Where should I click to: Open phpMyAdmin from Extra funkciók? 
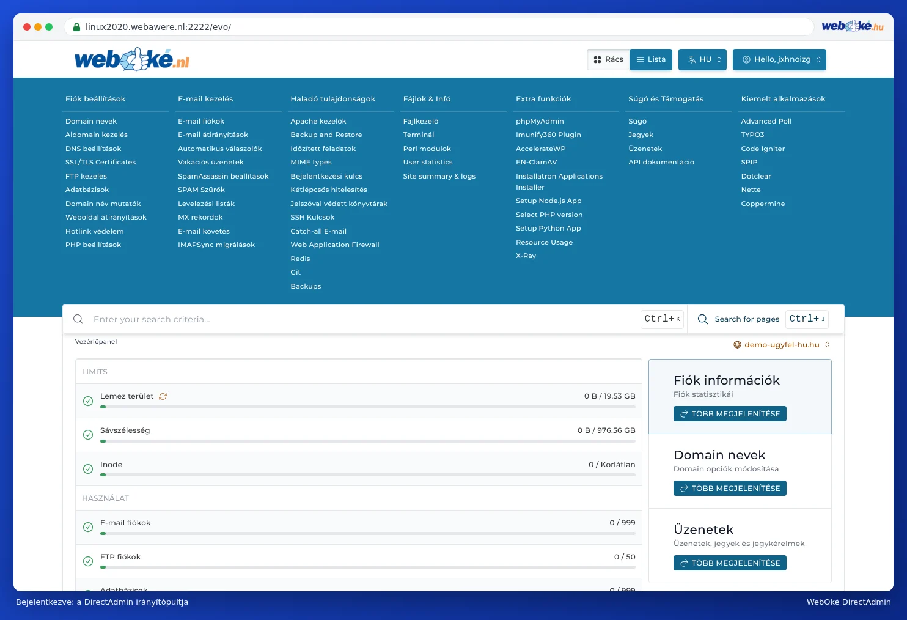tap(540, 121)
